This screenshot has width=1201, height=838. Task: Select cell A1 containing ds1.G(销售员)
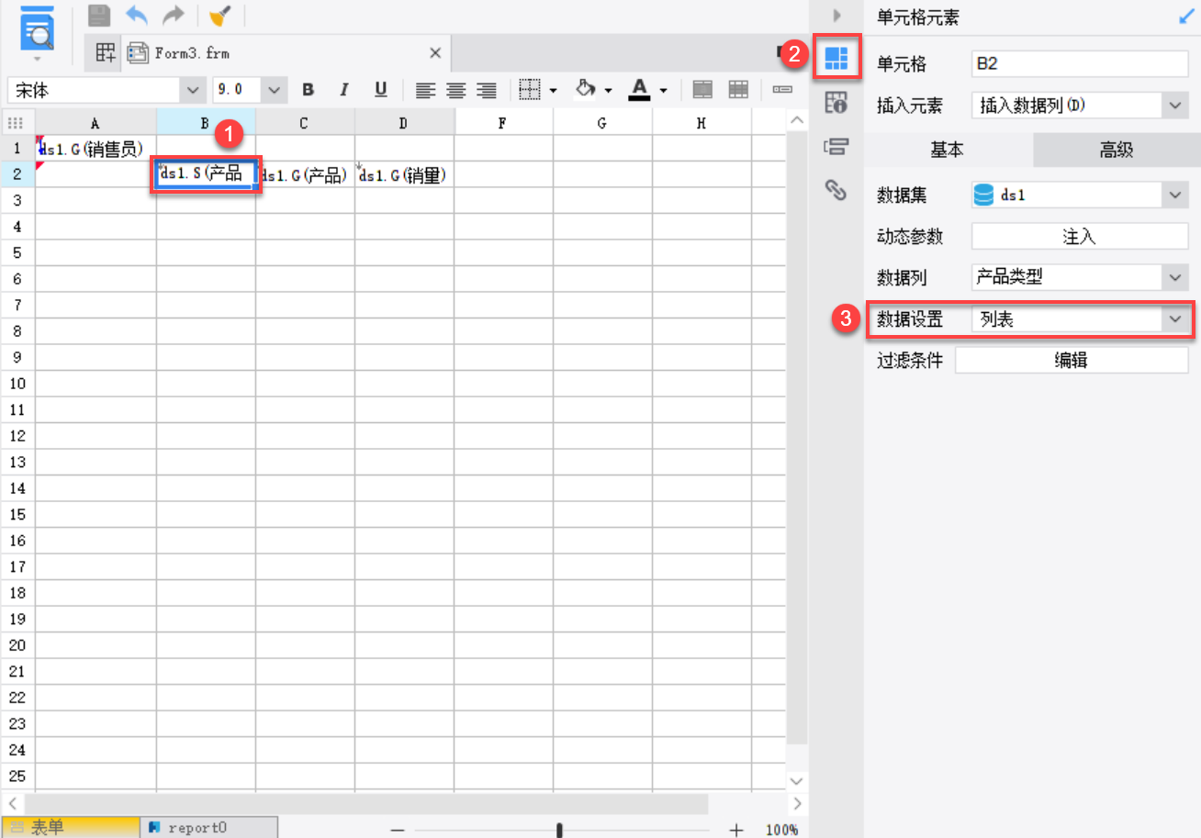coord(95,148)
